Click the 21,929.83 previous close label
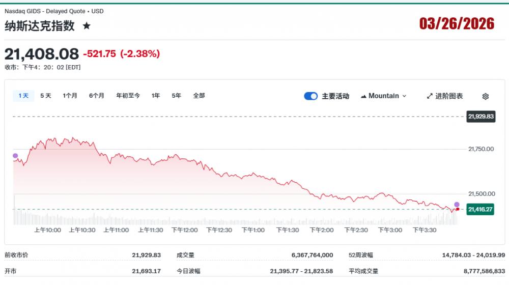Viewport: 509px width, 285px height. point(480,117)
